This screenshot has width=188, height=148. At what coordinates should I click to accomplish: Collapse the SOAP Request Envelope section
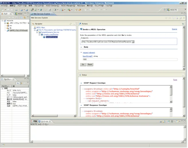pos(81,83)
